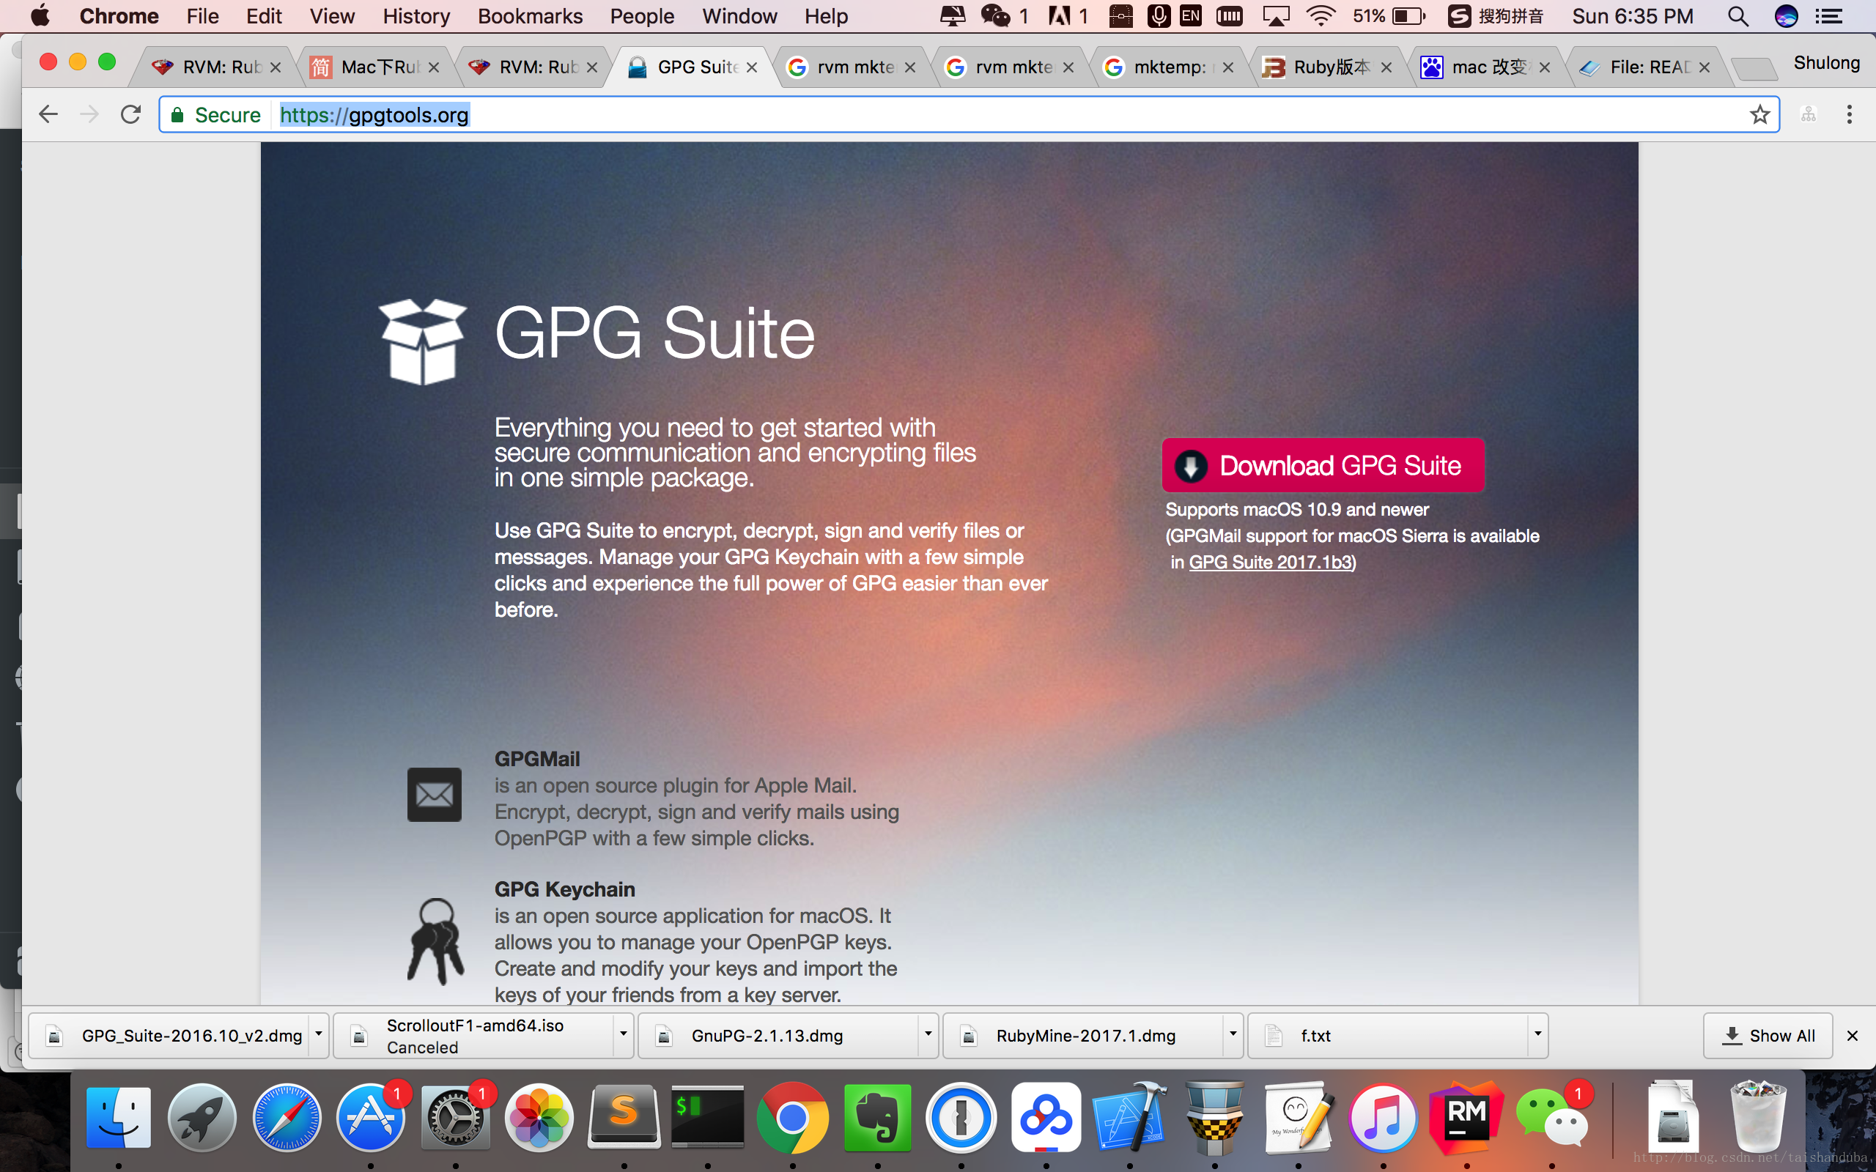Close the Ruby版本 tab
Image resolution: width=1876 pixels, height=1172 pixels.
coord(1386,67)
